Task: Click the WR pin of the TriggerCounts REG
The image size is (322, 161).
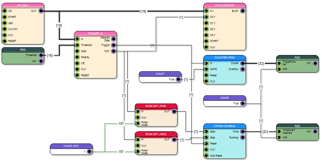Action: click(x=279, y=69)
